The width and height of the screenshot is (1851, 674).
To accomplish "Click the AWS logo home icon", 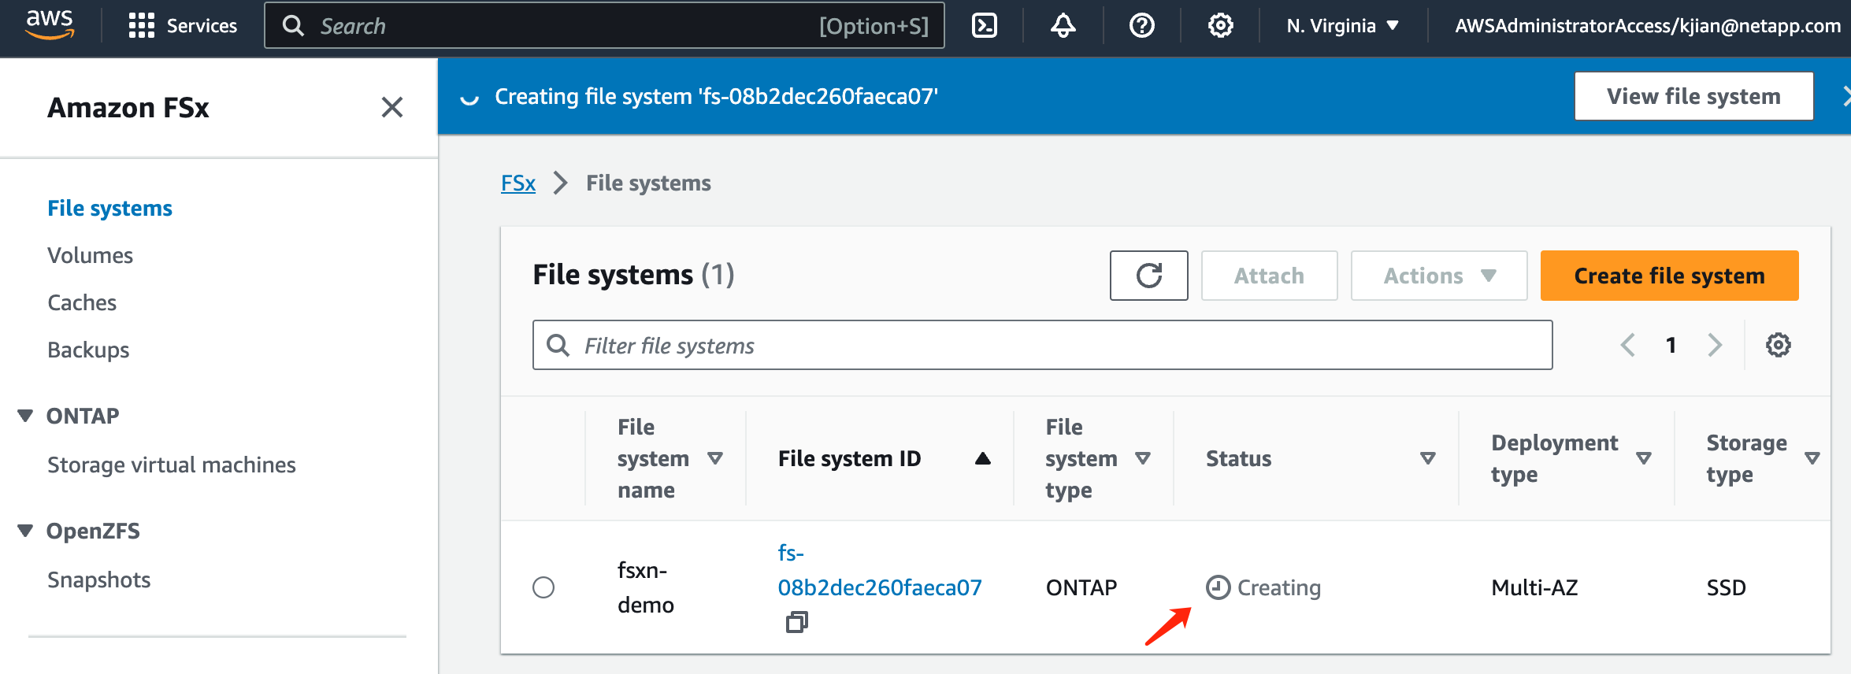I will 50,25.
